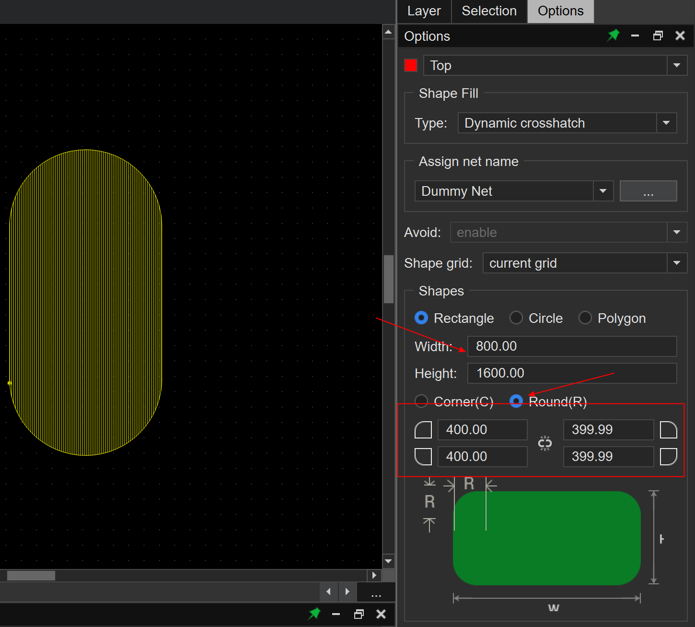695x627 pixels.
Task: Expand the Dummy Net name dropdown
Action: [x=603, y=191]
